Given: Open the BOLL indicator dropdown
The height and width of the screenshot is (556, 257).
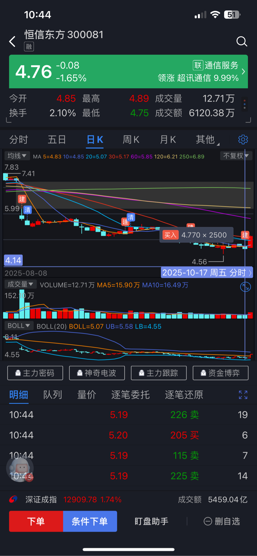Looking at the screenshot, I should tap(18, 326).
